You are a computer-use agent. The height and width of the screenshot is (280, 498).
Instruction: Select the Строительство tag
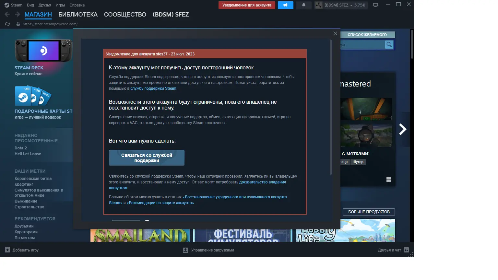point(30,207)
